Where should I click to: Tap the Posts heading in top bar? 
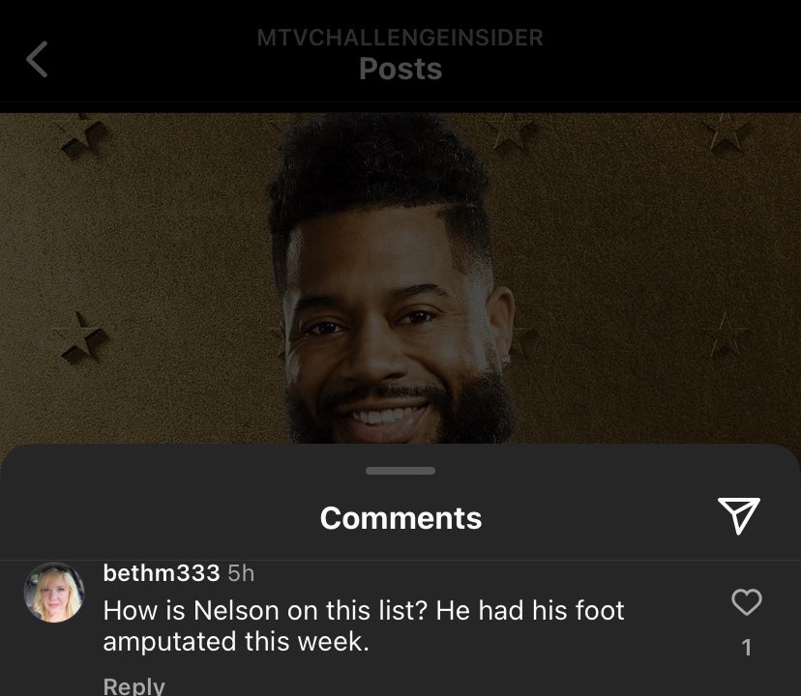[x=400, y=69]
